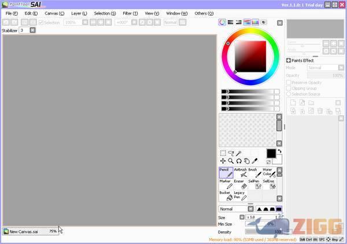This screenshot has width=347, height=244.
Task: Enable the Clipping Group checkbox
Action: pos(289,88)
